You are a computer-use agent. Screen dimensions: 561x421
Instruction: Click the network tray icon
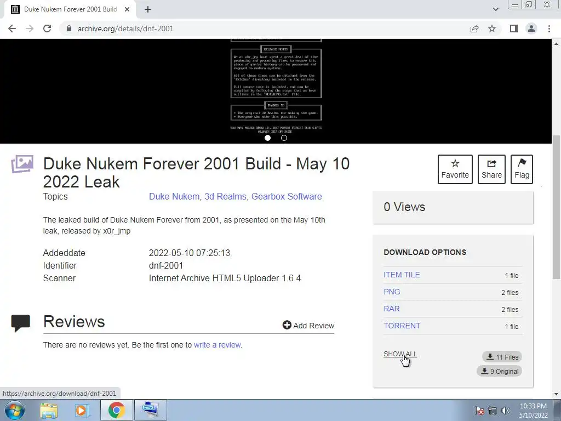tap(493, 411)
